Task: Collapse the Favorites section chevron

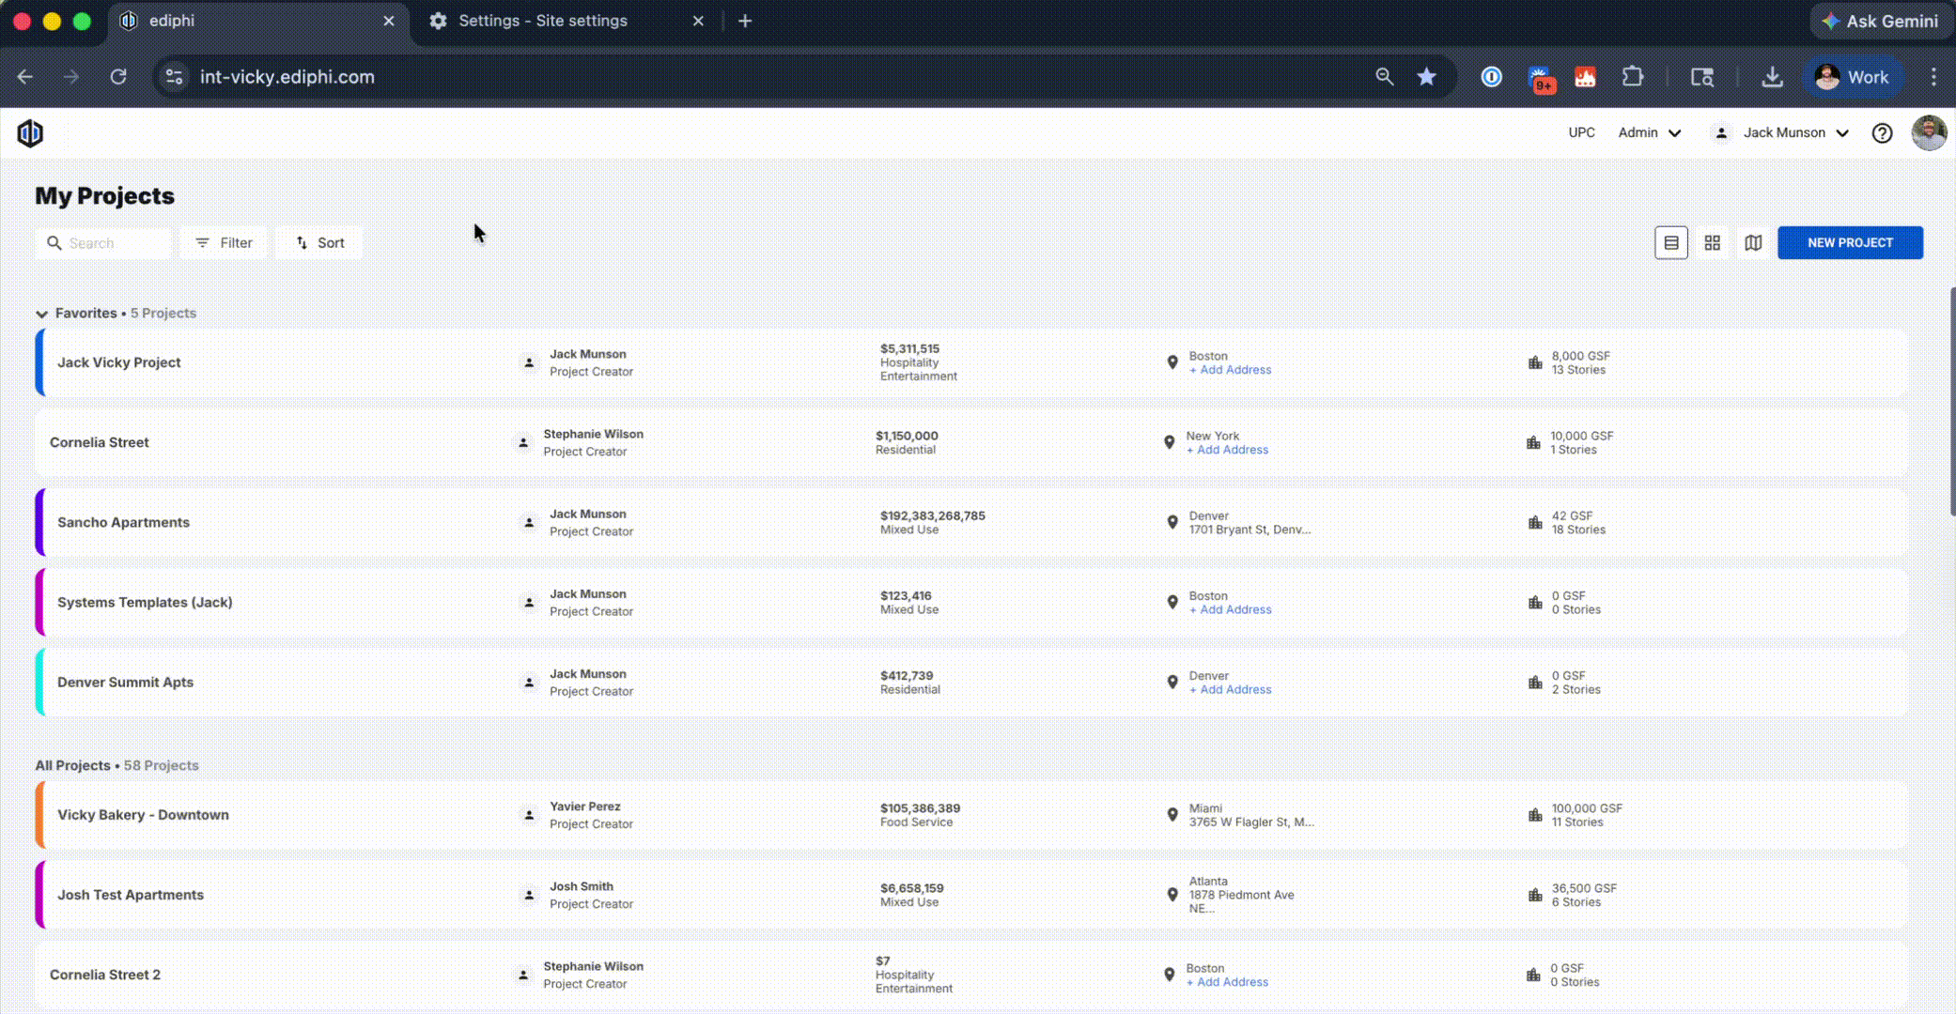Action: coord(41,314)
